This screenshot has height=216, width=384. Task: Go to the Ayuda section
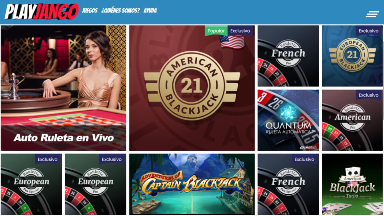pos(150,10)
